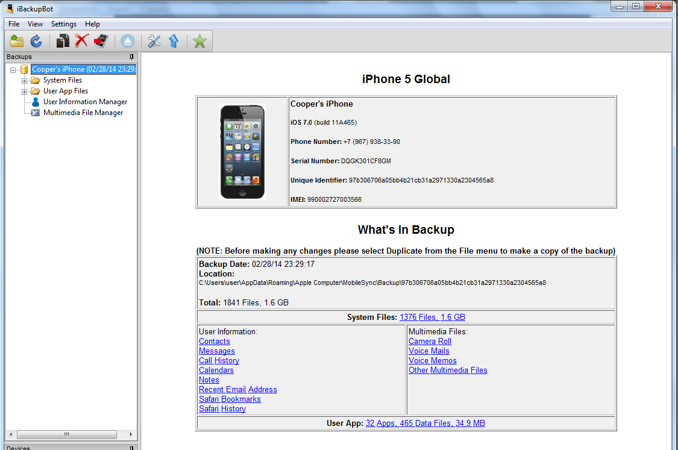Pin the Devices panel

[x=131, y=448]
